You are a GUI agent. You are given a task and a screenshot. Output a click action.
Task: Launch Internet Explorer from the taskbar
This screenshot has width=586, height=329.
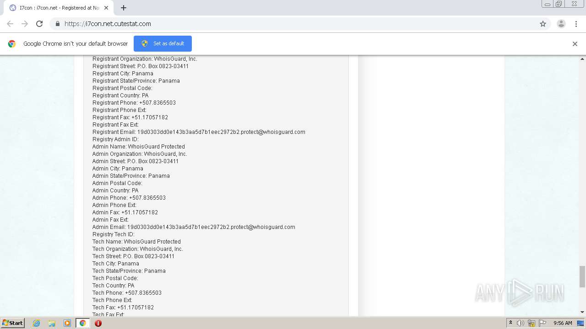[x=37, y=323]
